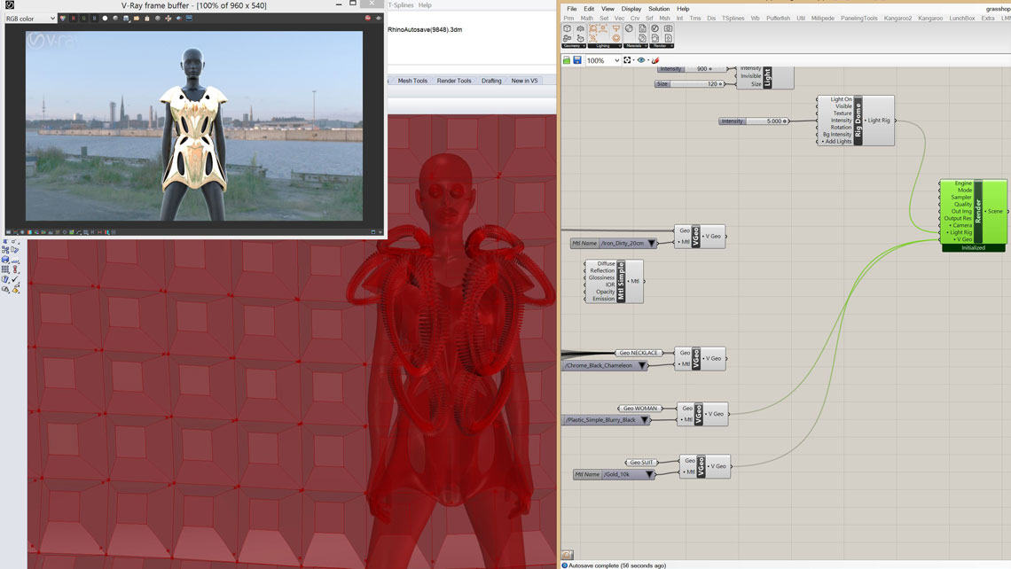Open the Mesh Tools tab in Rhino
Image resolution: width=1011 pixels, height=569 pixels.
pos(412,81)
